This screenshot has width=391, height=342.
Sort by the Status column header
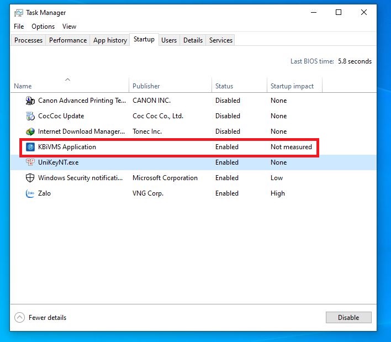[239, 85]
